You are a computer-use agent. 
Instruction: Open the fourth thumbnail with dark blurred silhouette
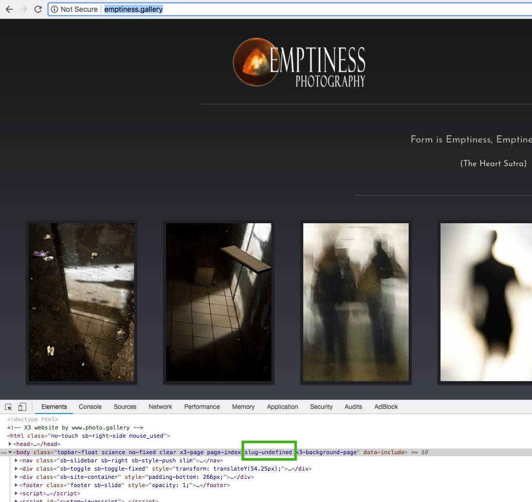point(486,302)
